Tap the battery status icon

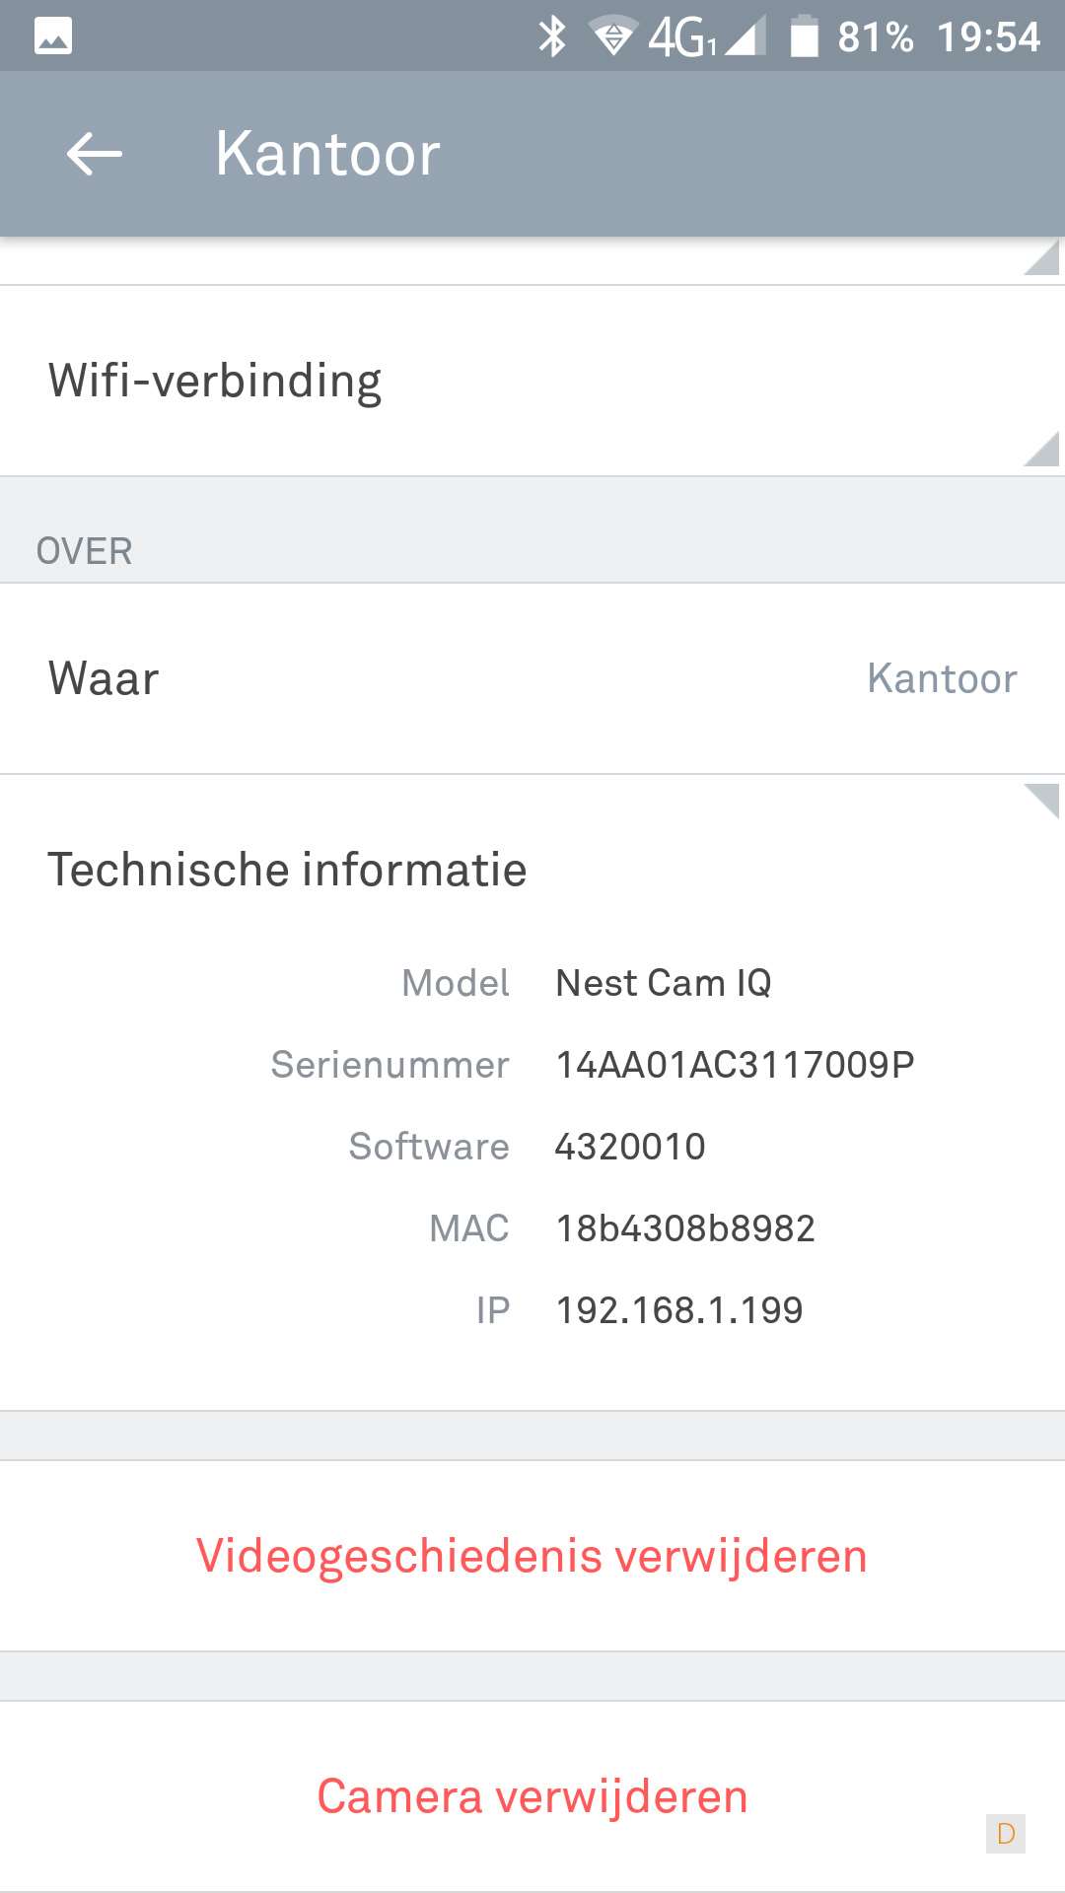(805, 36)
